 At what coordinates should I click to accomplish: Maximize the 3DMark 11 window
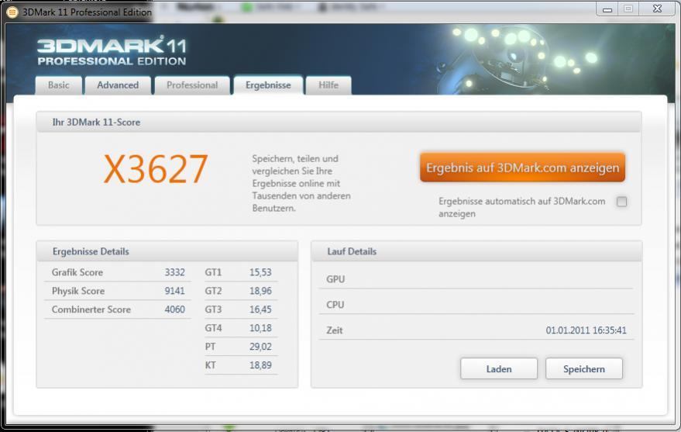point(628,9)
